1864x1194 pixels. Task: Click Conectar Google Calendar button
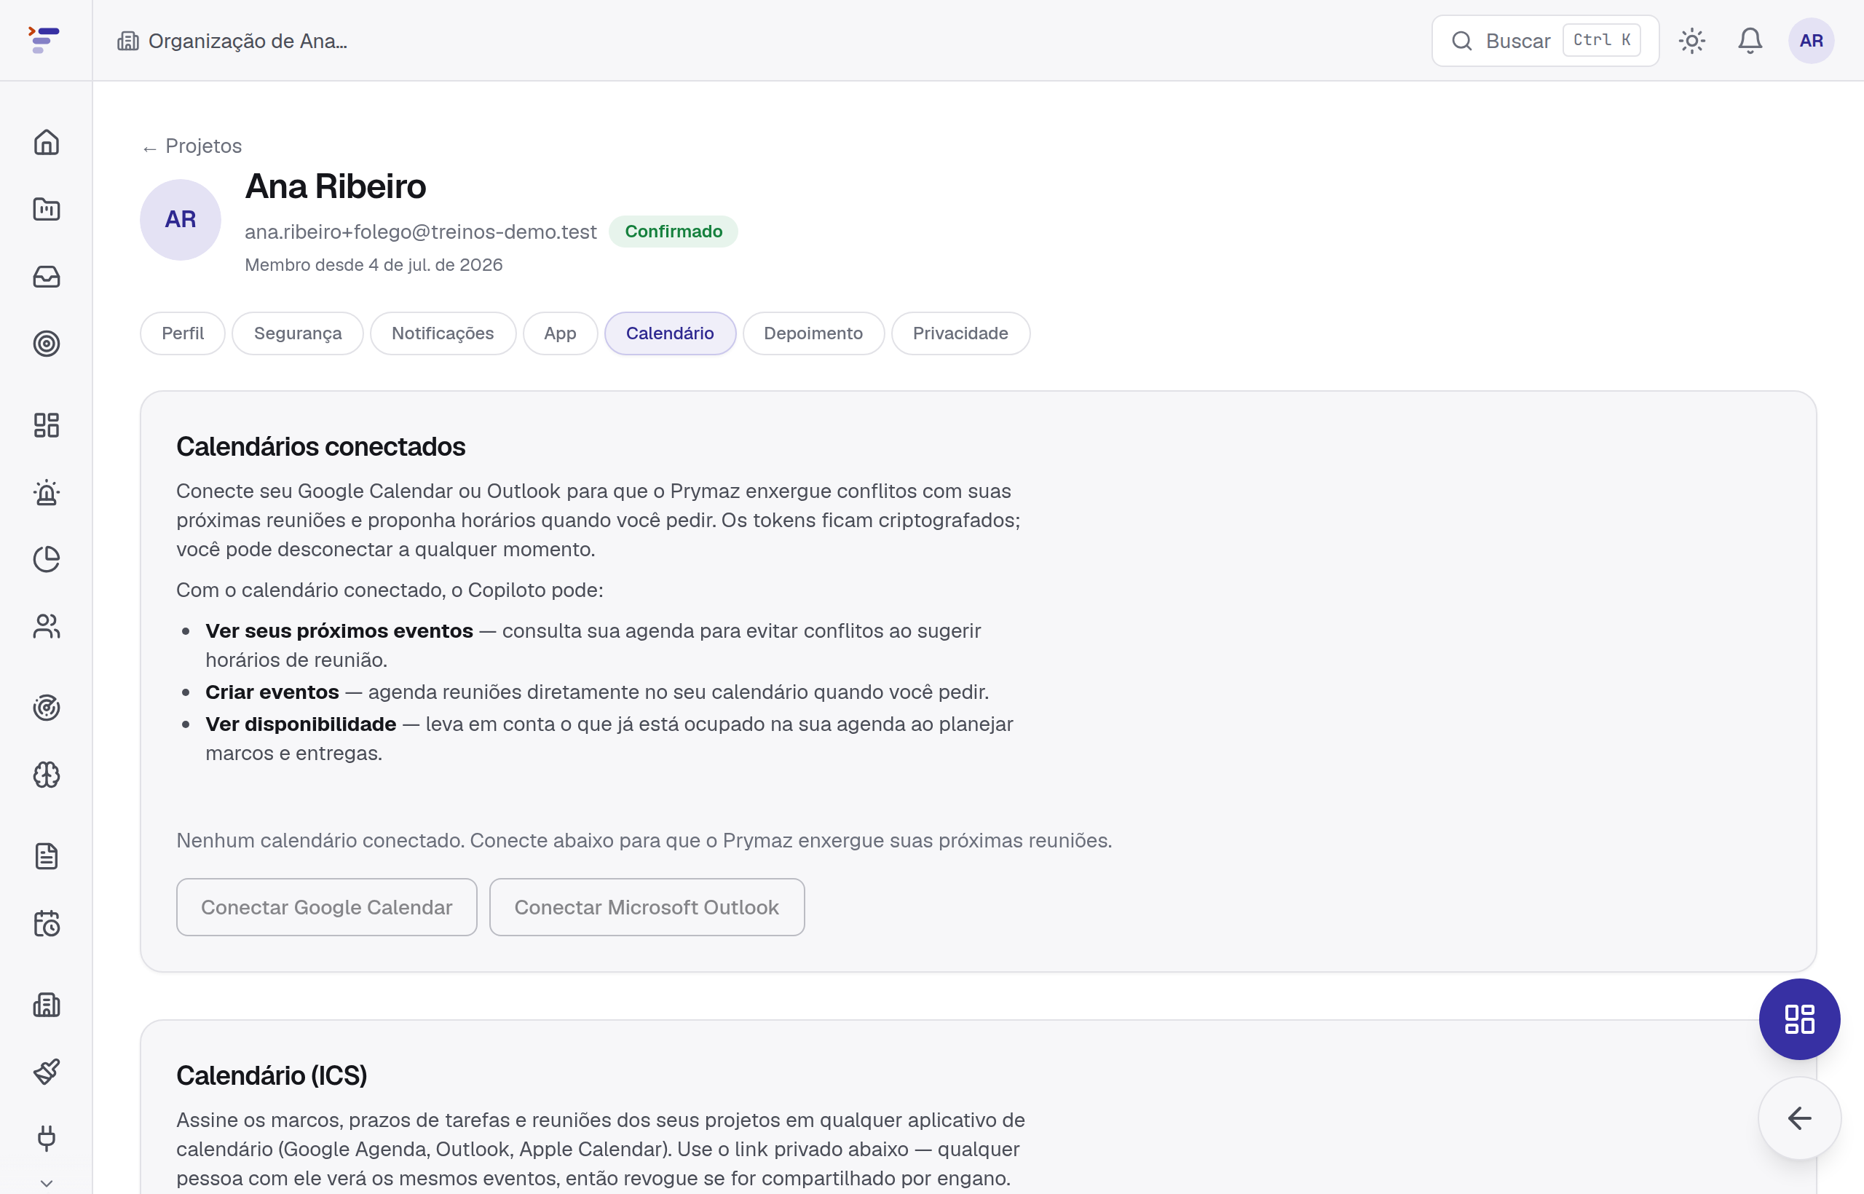[326, 907]
